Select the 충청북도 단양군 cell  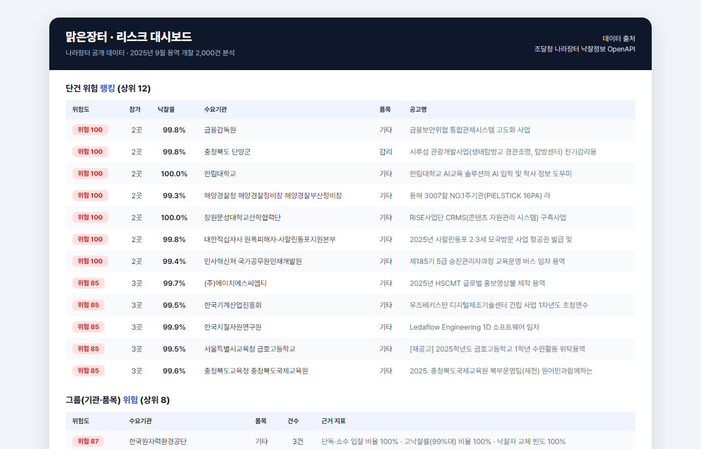click(x=227, y=152)
